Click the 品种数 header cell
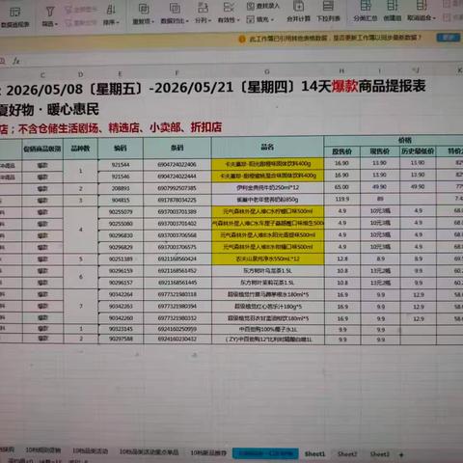The height and width of the screenshot is (463, 463). click(80, 149)
